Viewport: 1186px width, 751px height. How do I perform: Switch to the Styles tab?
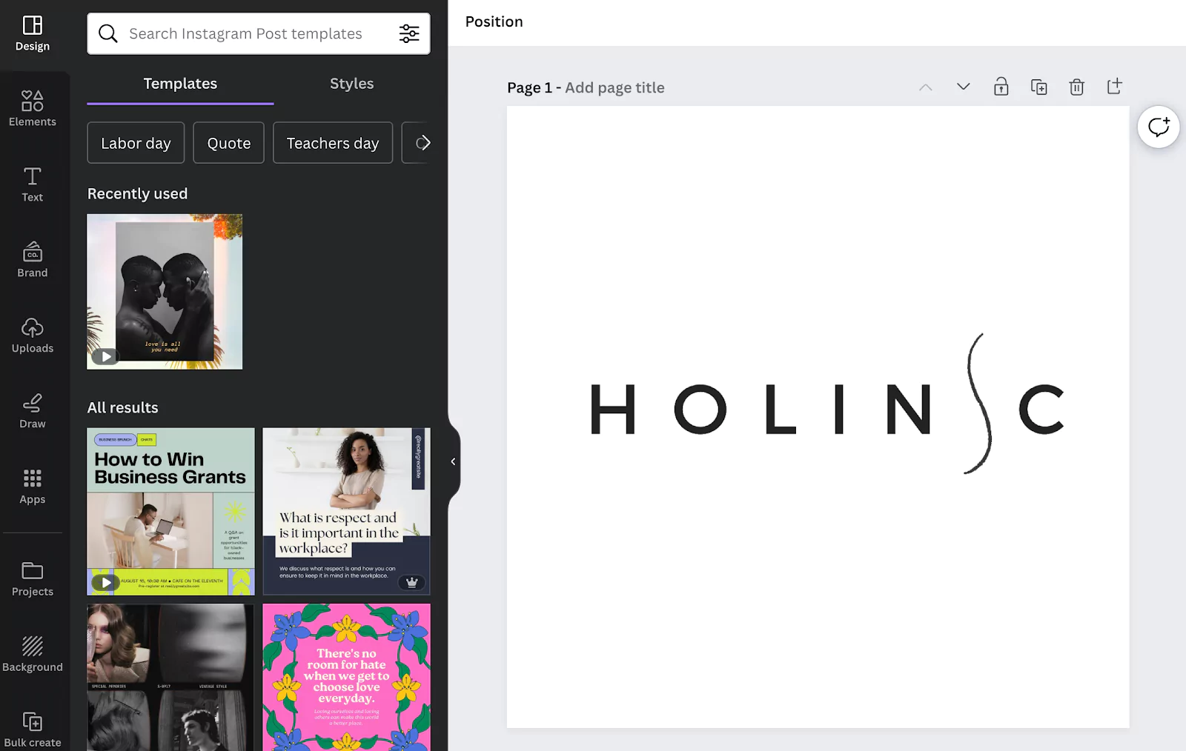351,84
